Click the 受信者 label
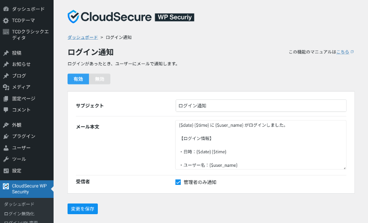The width and height of the screenshot is (368, 223). (82, 182)
